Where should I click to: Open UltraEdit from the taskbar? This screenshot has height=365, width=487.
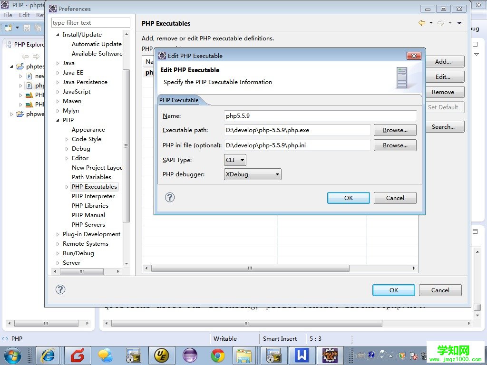(162, 355)
